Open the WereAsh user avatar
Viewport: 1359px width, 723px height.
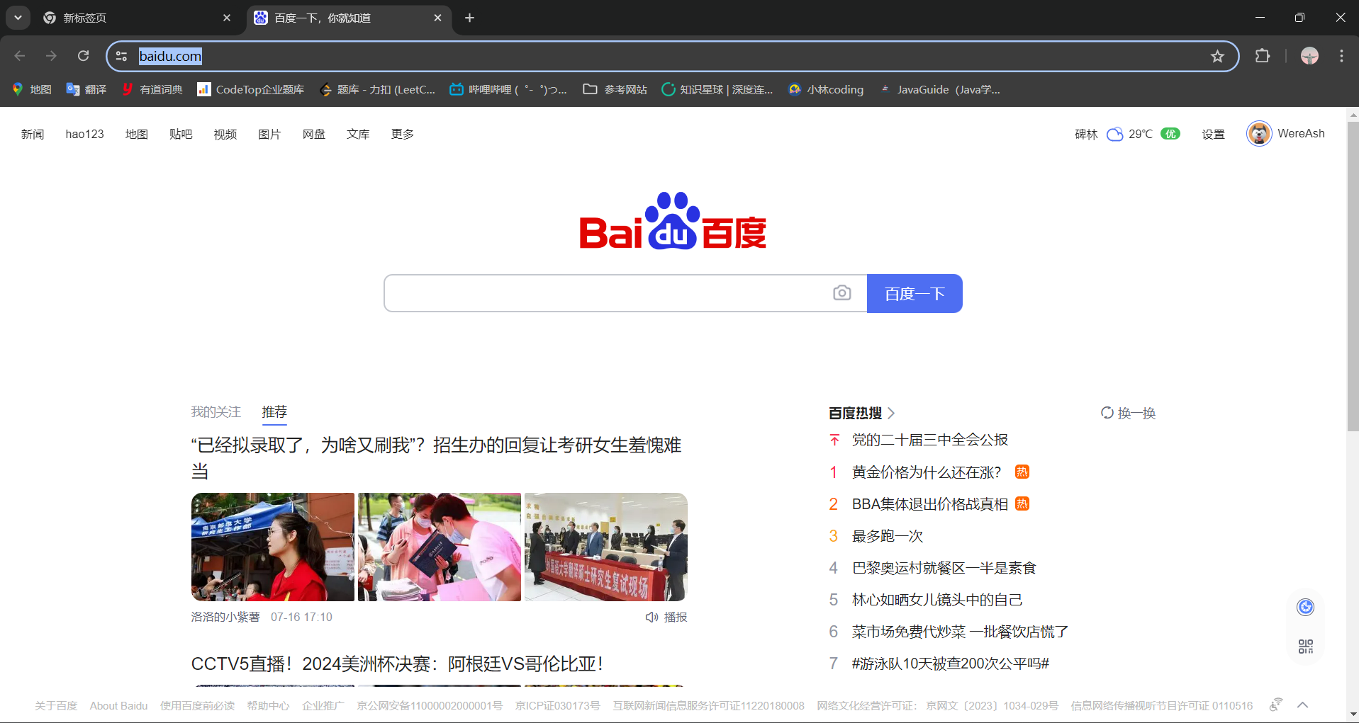click(1259, 133)
